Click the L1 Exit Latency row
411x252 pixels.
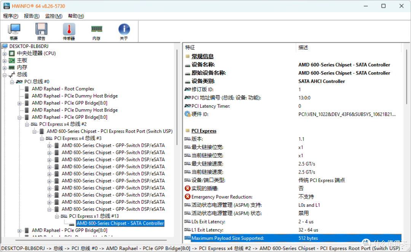click(x=292, y=230)
